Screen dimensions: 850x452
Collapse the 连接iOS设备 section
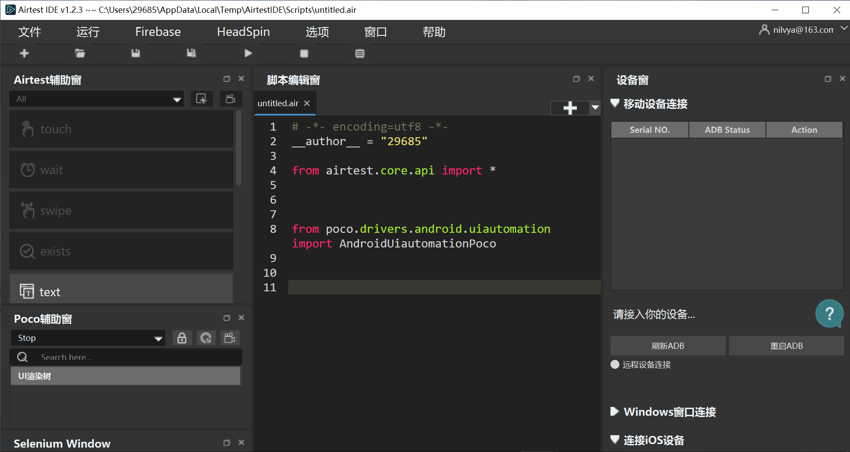(614, 440)
